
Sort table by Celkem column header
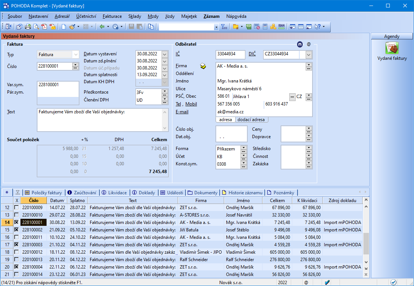(x=277, y=201)
